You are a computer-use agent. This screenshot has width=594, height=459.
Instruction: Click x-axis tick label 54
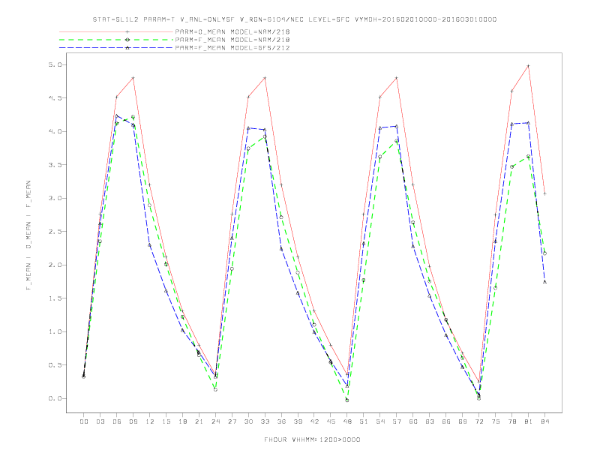[380, 421]
